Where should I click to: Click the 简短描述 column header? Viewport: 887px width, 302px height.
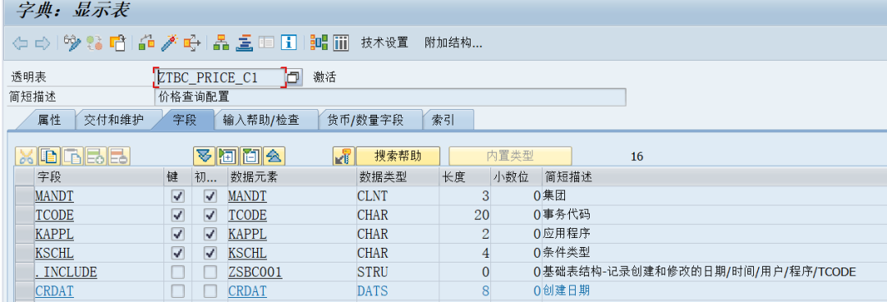coord(714,177)
